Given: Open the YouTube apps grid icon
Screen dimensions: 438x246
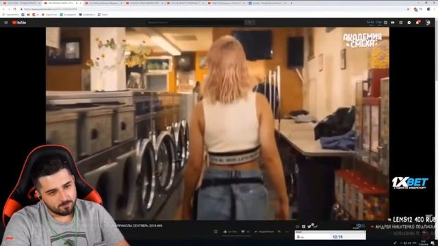Looking at the screenshot, I should (x=401, y=23).
